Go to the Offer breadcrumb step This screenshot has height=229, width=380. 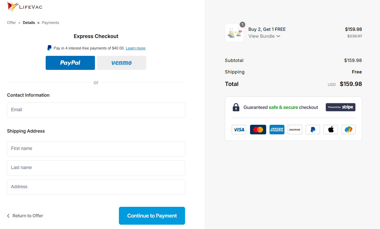[x=11, y=23]
